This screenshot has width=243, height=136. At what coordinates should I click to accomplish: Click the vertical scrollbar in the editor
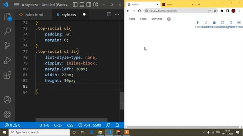(122, 101)
